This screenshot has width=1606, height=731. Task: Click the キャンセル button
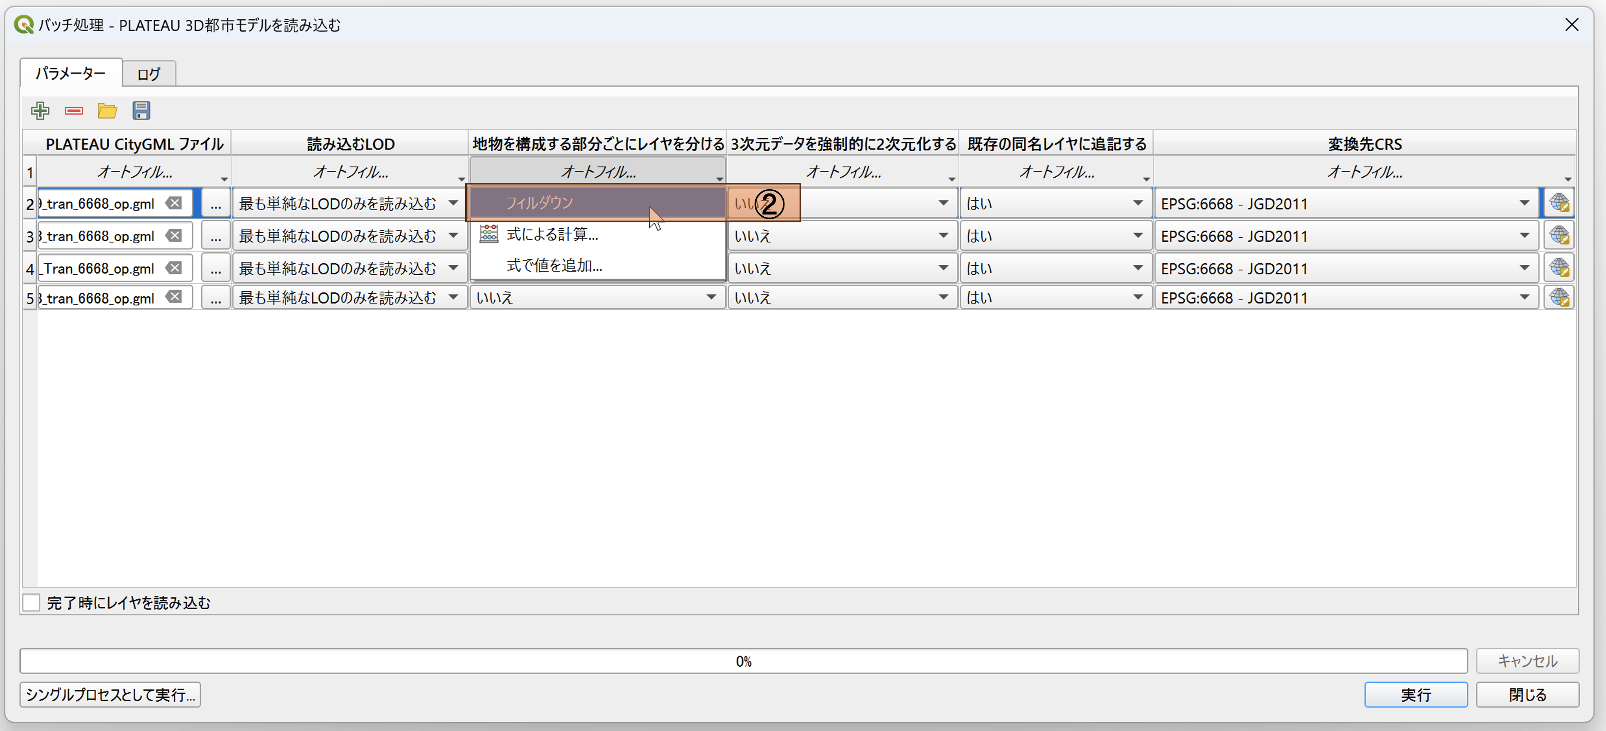(1527, 660)
